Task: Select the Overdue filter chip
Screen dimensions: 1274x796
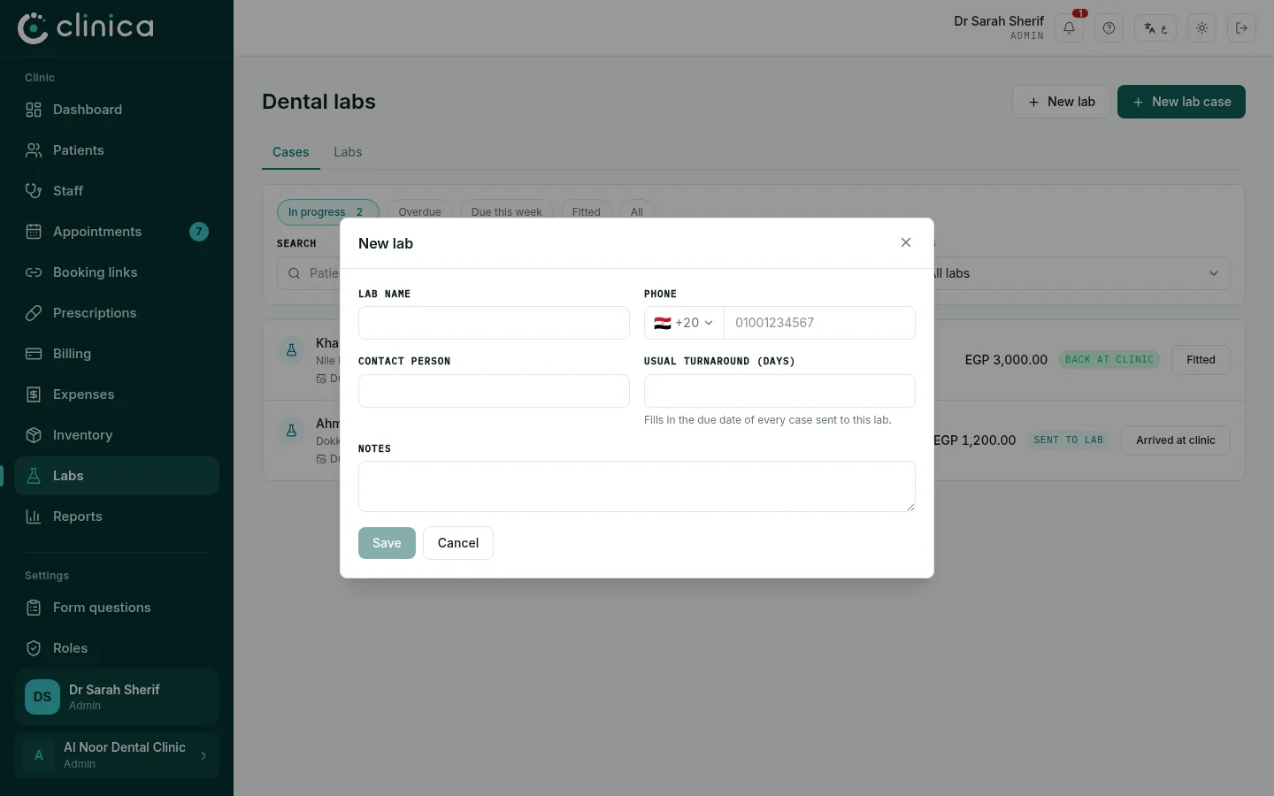Action: (x=419, y=211)
